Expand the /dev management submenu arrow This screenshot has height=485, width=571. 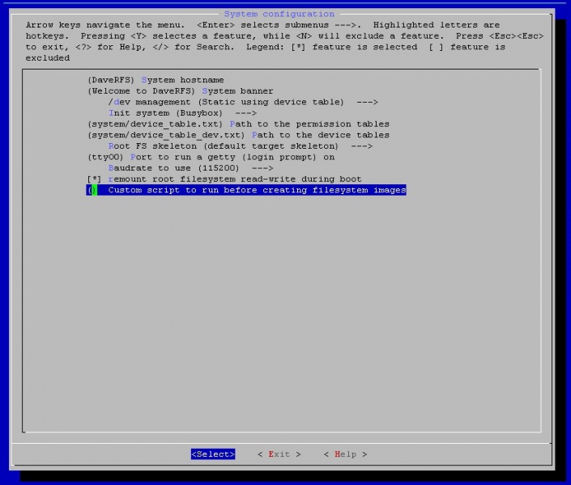point(367,103)
